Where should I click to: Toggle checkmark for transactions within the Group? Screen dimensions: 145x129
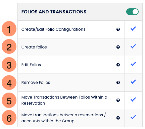click(133, 117)
